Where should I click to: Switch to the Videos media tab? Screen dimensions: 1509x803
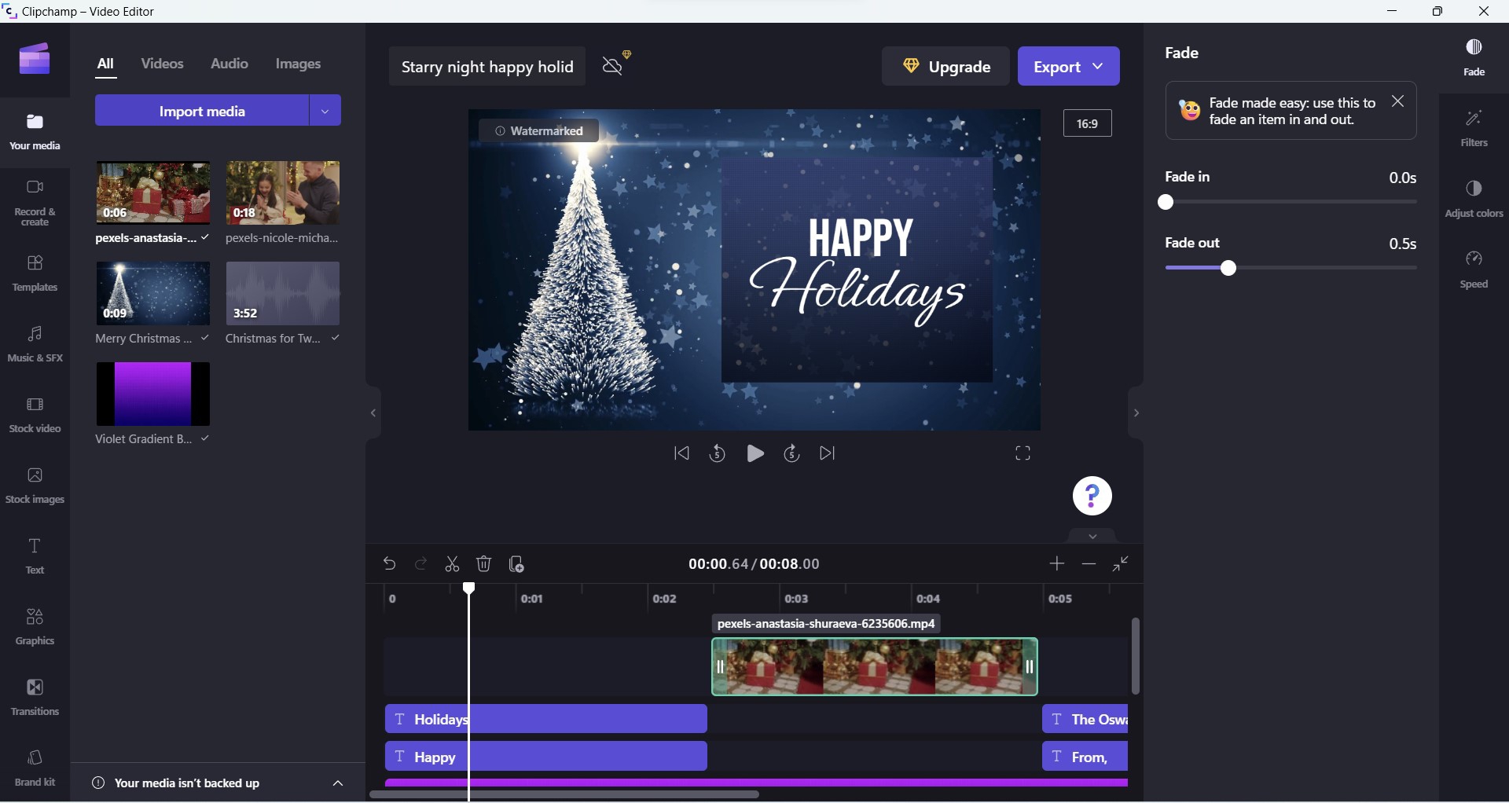click(162, 64)
